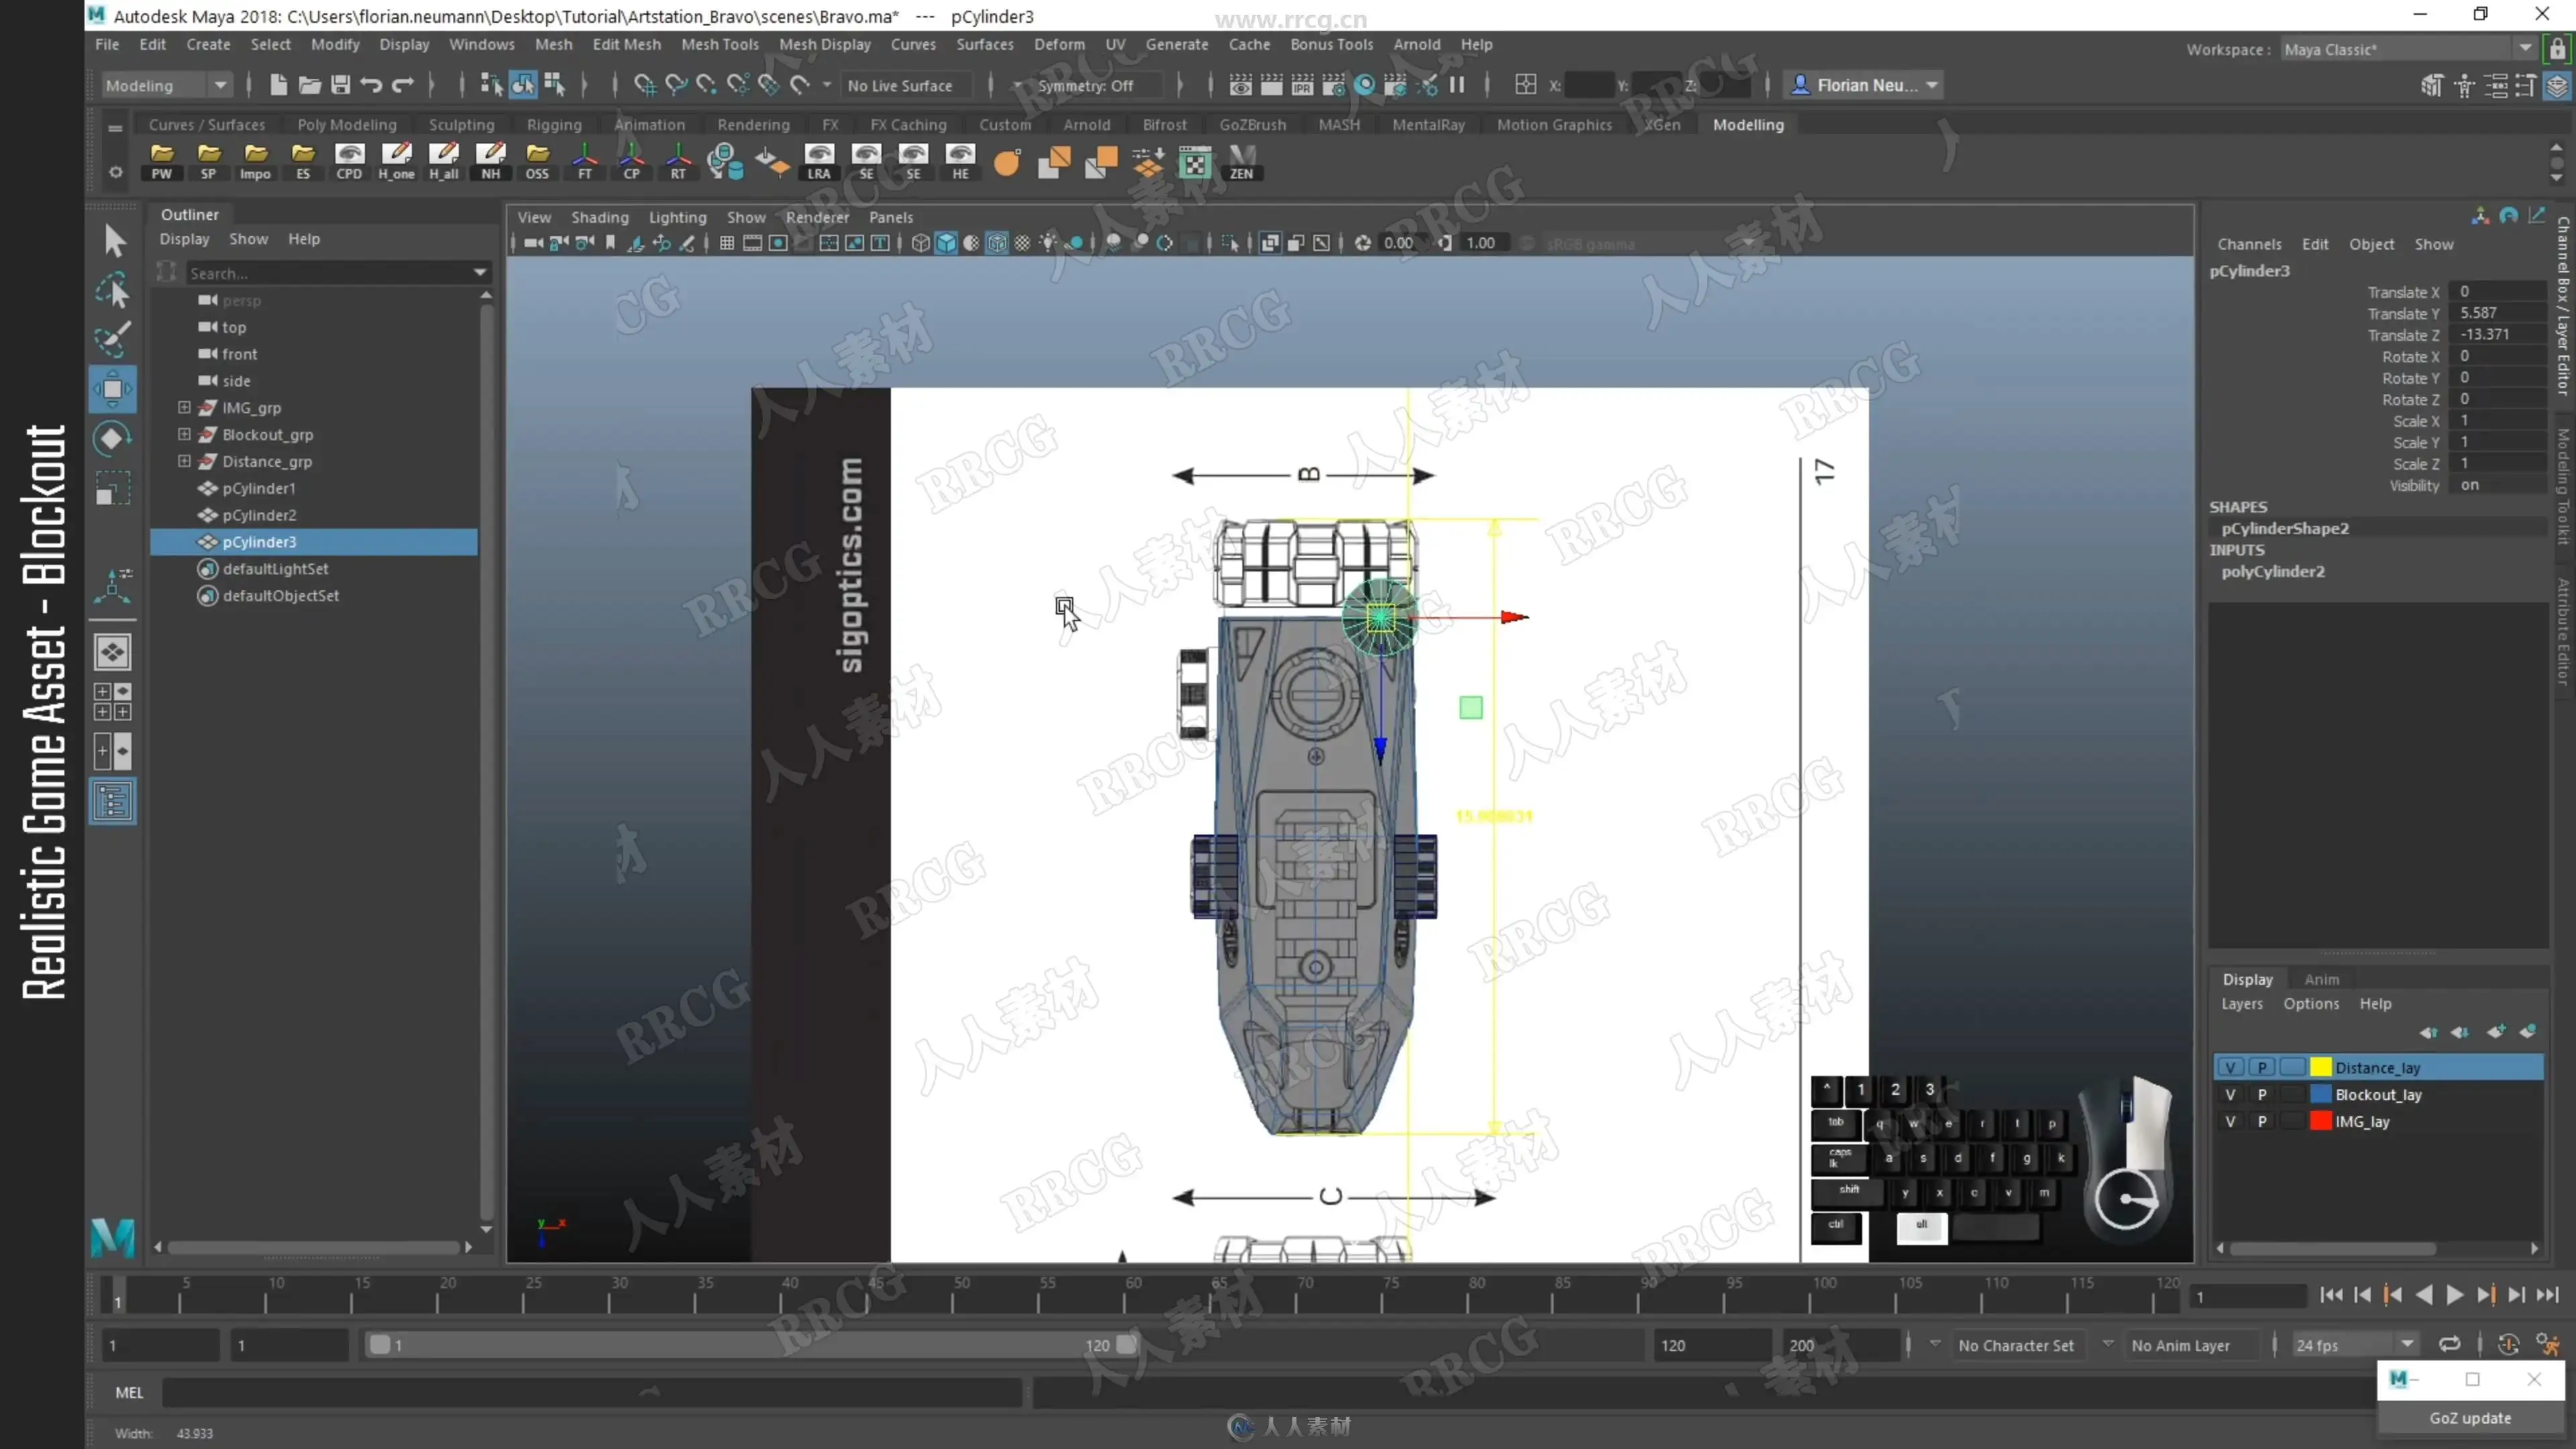Open the Outliner search filter dropdown
The height and width of the screenshot is (1449, 2576).
[x=480, y=272]
